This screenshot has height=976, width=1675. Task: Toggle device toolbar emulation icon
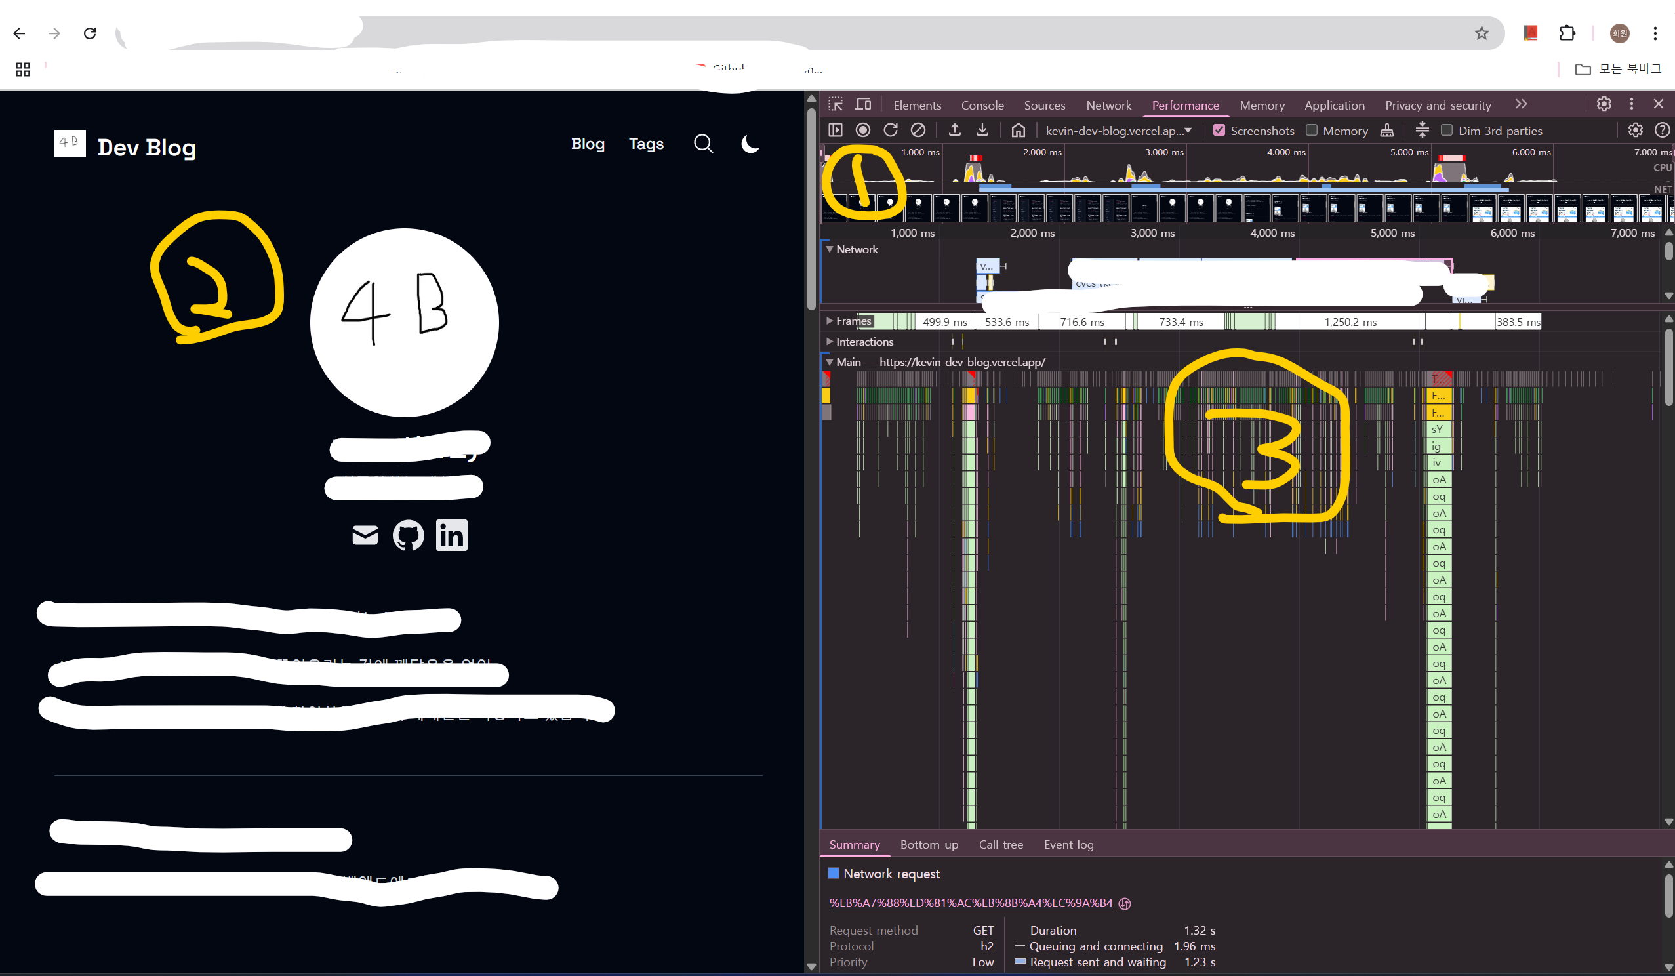[x=863, y=104]
